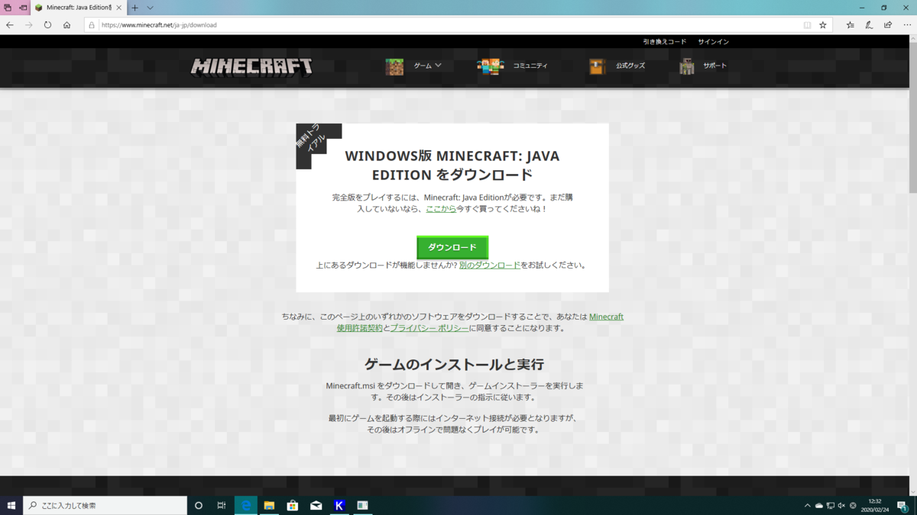Click the share page icon

point(887,24)
